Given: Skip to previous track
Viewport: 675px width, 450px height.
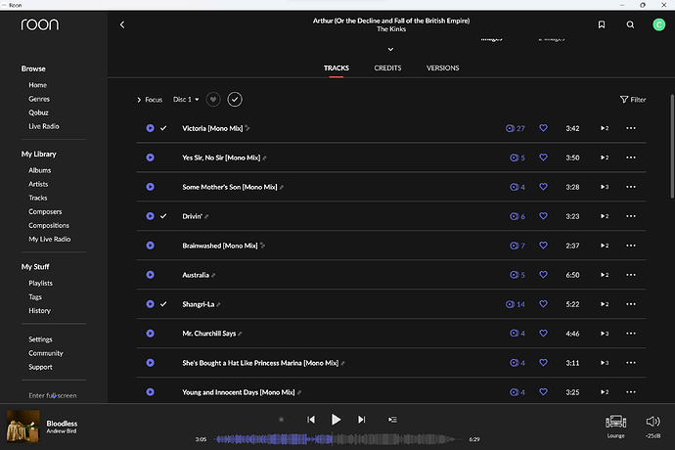Looking at the screenshot, I should [311, 420].
